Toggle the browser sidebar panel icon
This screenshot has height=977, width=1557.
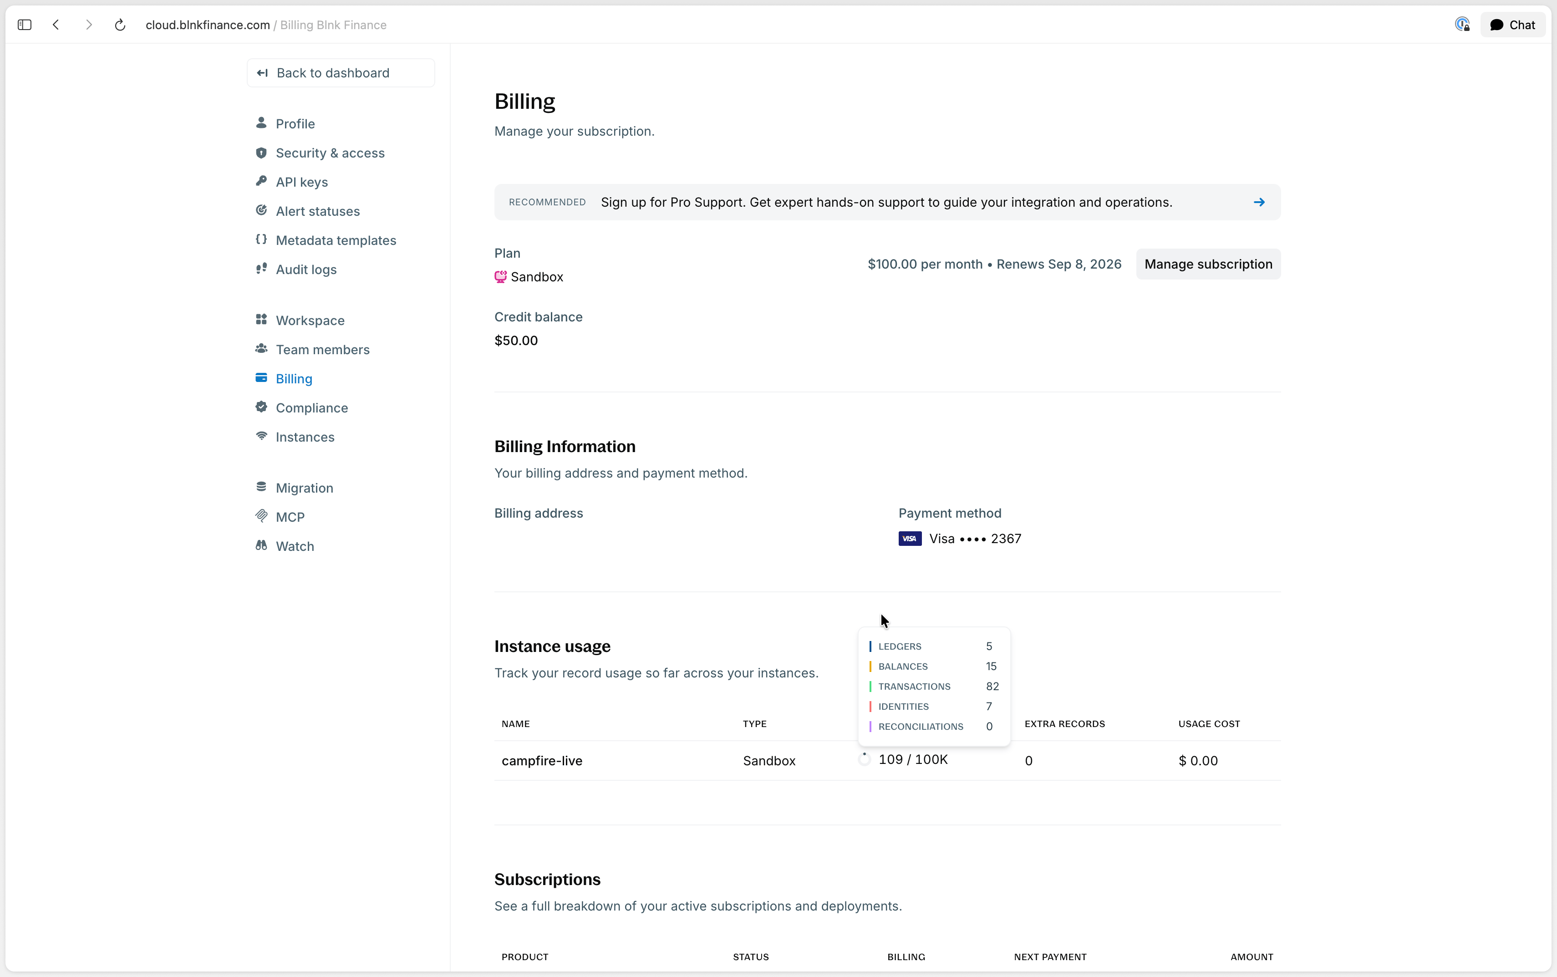tap(25, 25)
